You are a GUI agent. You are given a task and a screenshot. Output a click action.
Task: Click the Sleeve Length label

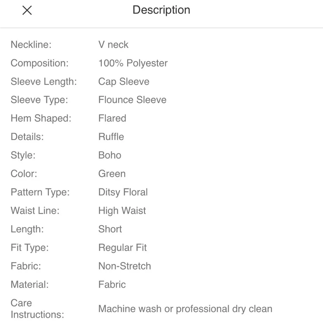(x=44, y=81)
